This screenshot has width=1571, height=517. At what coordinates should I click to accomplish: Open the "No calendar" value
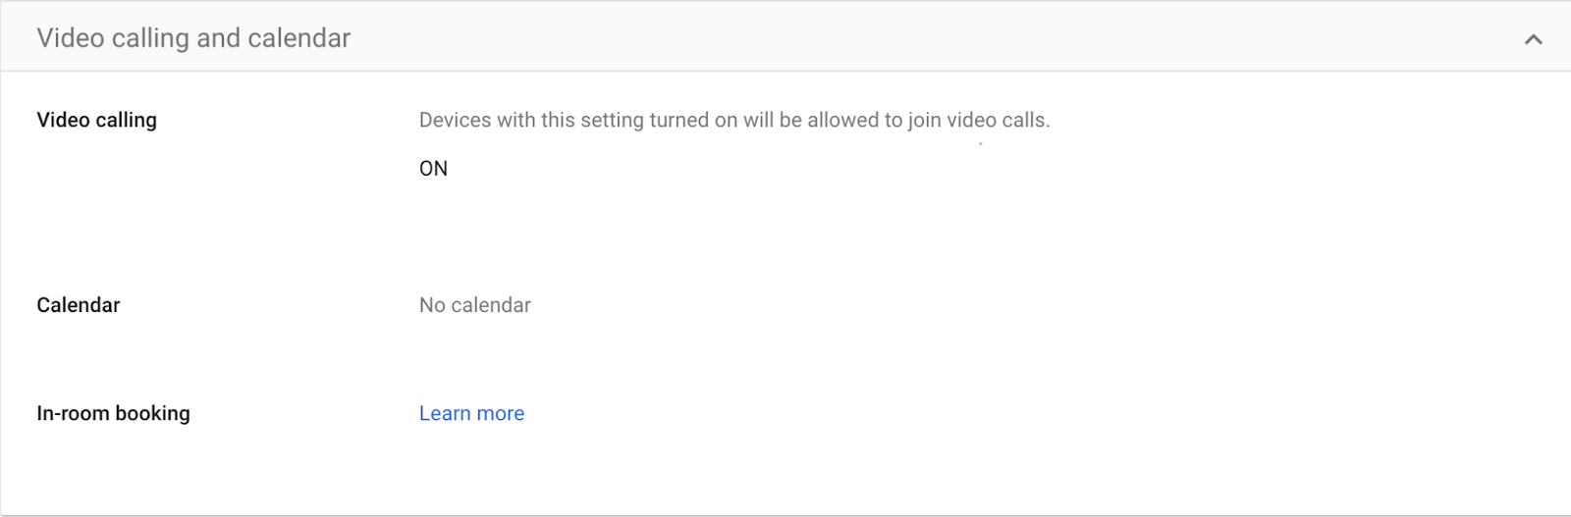[474, 305]
